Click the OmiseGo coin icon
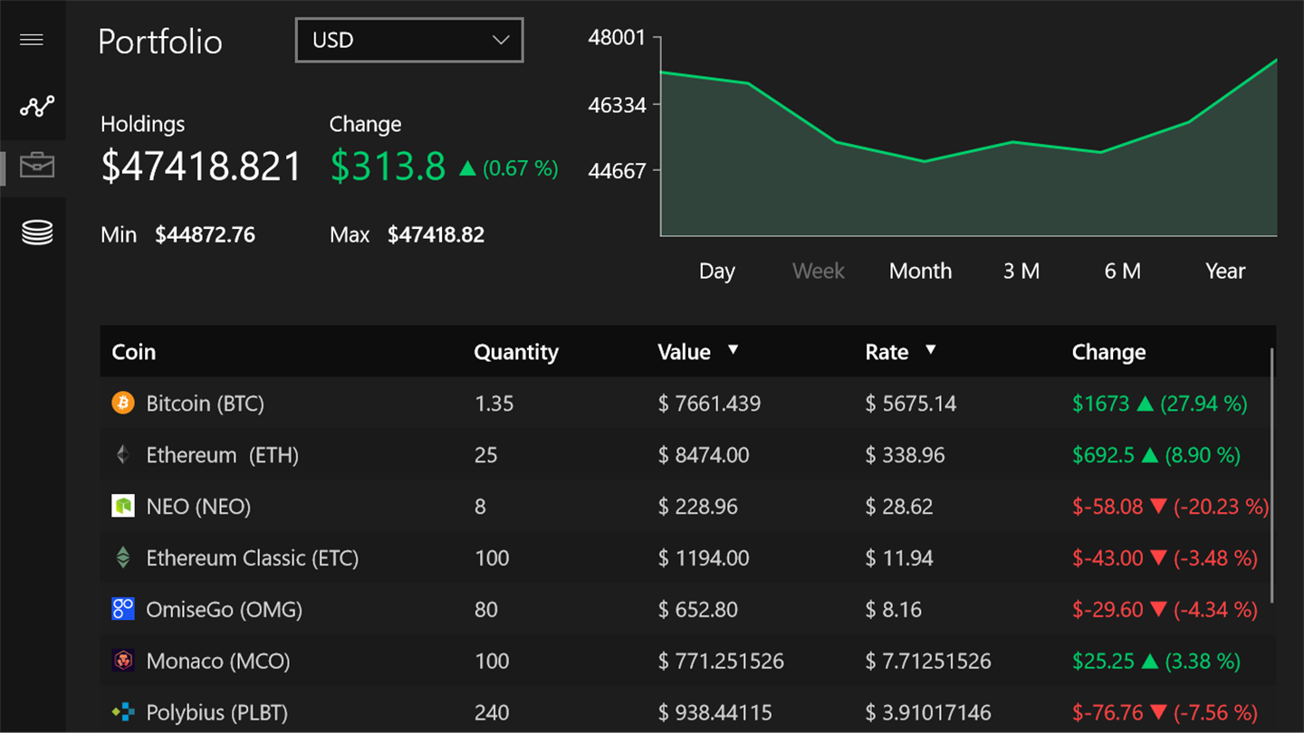Viewport: 1304px width, 733px height. (123, 609)
